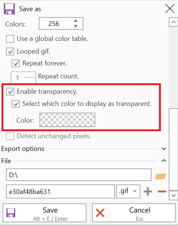178x226 pixels.
Task: Increase Colors value with up arrow
Action: [76, 20]
